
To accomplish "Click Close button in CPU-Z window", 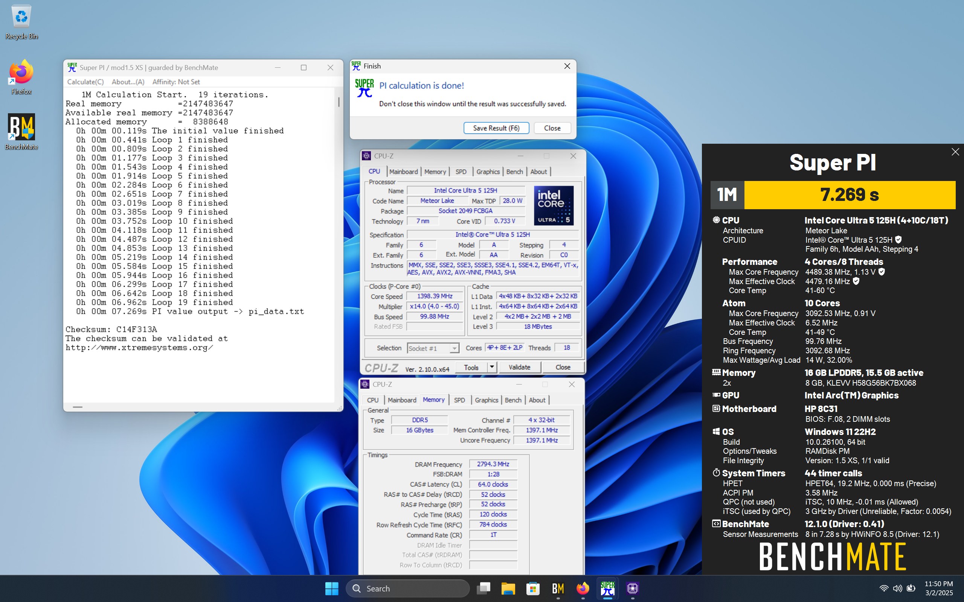I will [563, 367].
